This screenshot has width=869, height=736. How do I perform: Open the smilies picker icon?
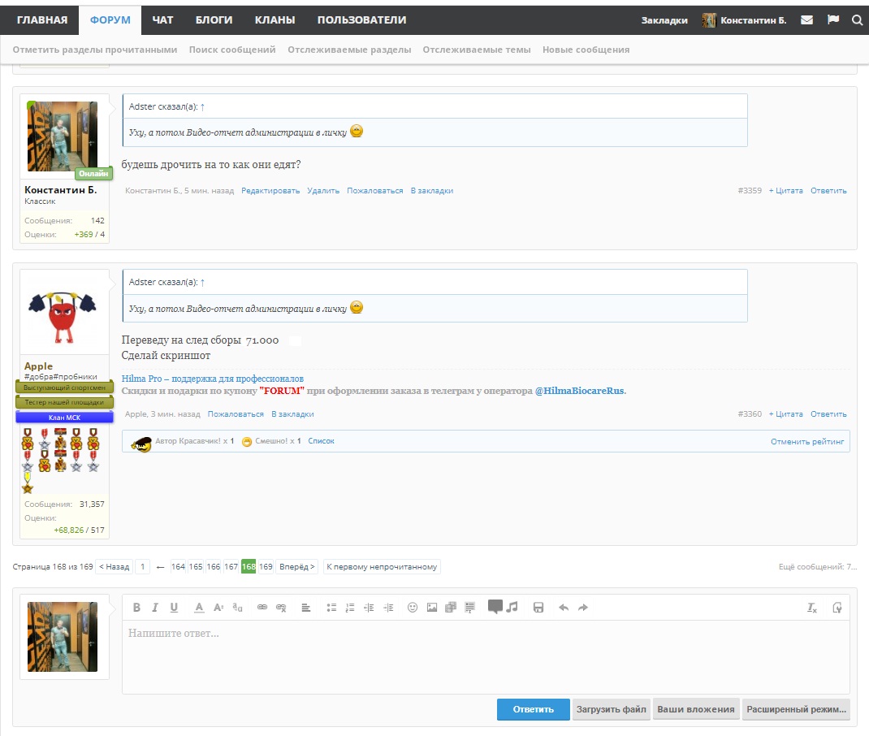pos(413,608)
